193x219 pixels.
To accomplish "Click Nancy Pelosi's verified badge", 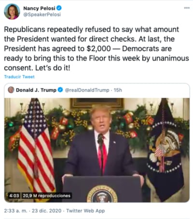I will 59,8.
